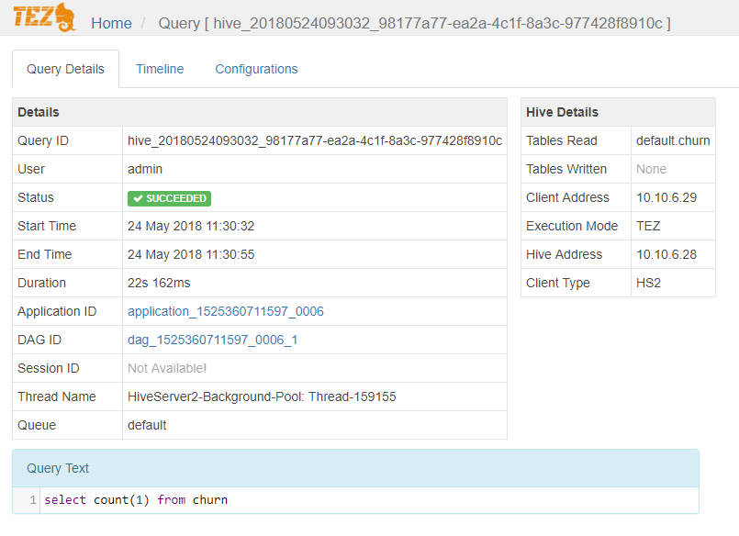Click the Query ID value in Details

click(x=314, y=140)
